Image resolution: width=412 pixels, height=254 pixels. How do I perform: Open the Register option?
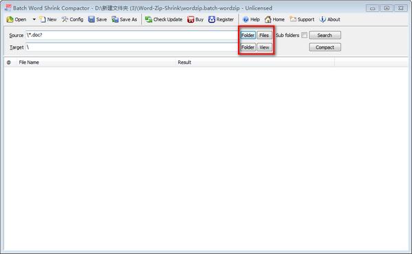tap(221, 19)
